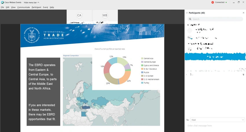This screenshot has width=246, height=132.
Task: Click the red Connected status icon
Action: [213, 2]
